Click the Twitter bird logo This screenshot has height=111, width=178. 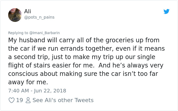[166, 11]
